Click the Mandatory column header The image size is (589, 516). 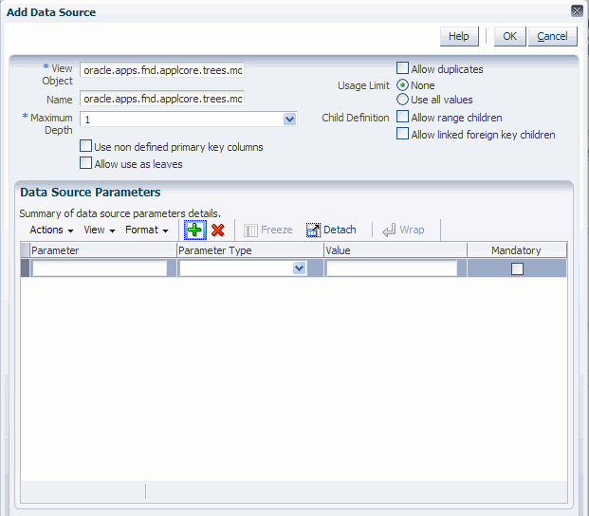pos(517,250)
